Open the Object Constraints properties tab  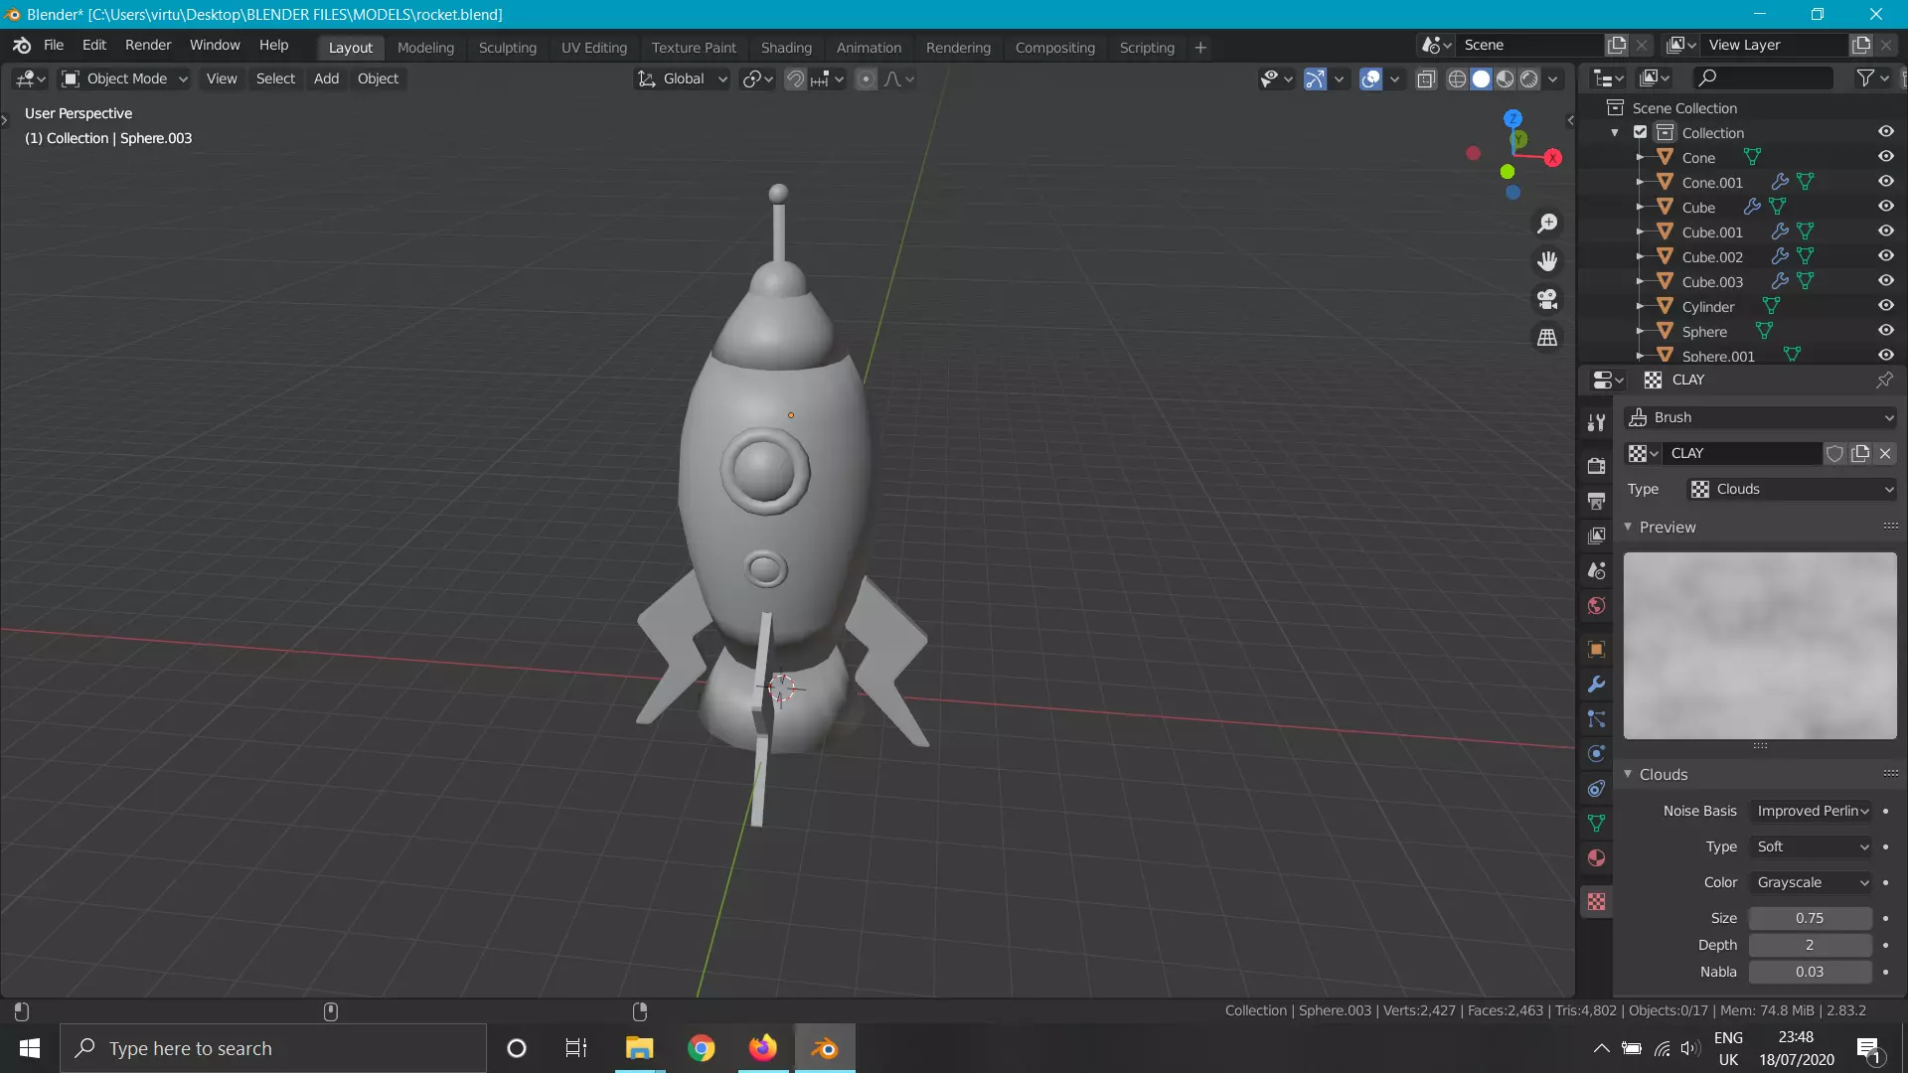click(x=1596, y=789)
